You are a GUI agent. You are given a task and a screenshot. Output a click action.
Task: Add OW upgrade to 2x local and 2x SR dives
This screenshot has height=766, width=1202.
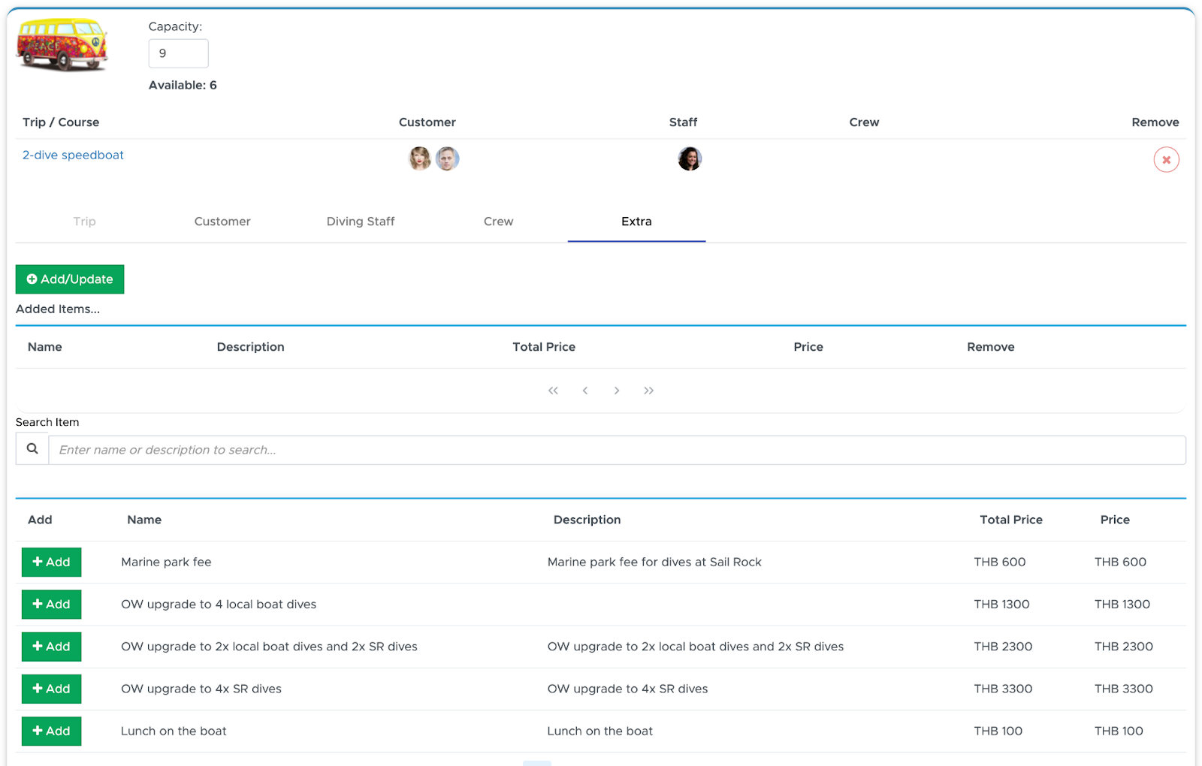tap(51, 647)
